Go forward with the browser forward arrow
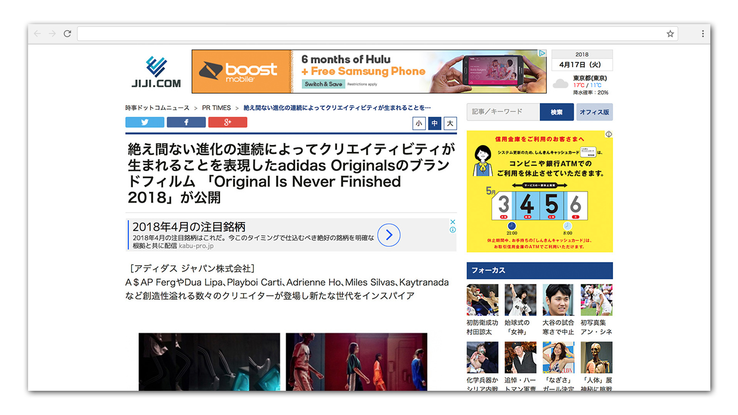Image resolution: width=738 pixels, height=415 pixels. [x=52, y=34]
